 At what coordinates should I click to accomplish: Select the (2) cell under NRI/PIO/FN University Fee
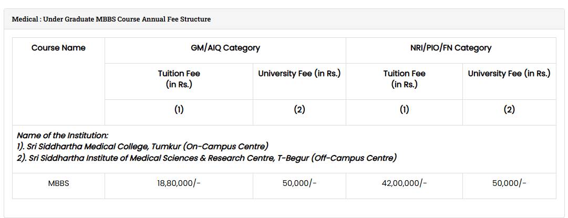click(509, 110)
